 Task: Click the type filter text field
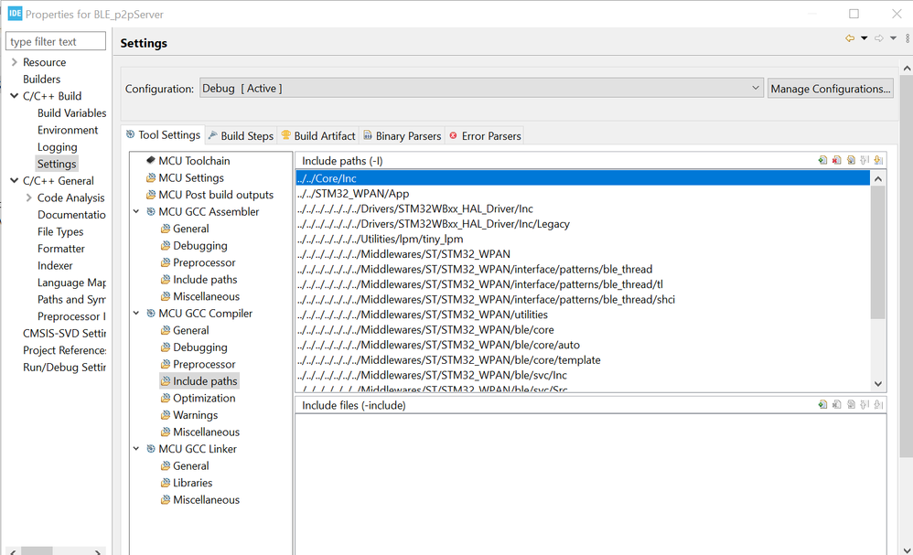56,41
